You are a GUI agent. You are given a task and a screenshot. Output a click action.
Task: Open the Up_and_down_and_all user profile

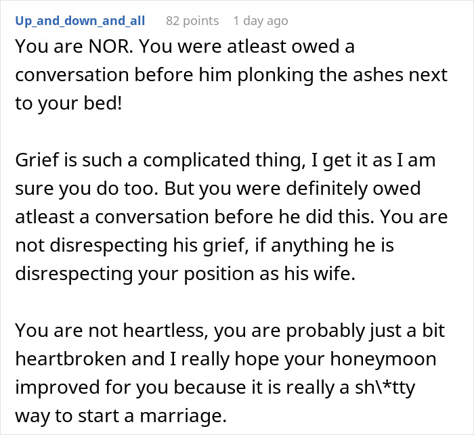(80, 21)
